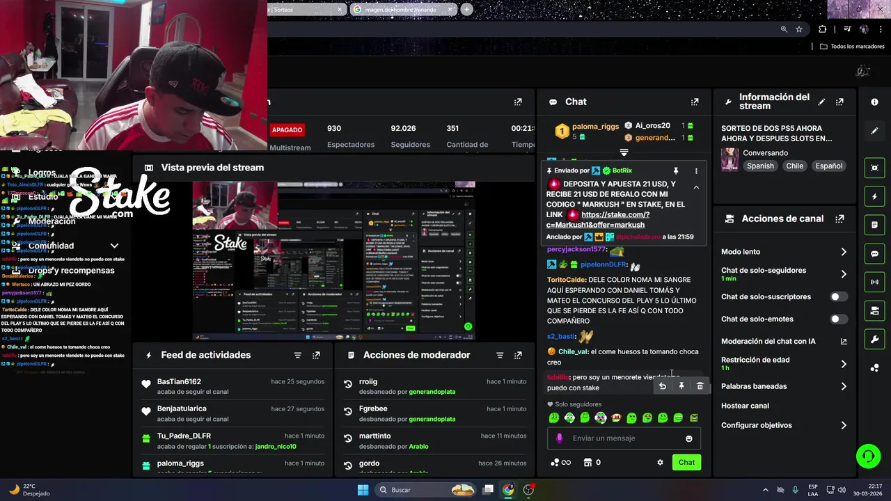Click the Chile tag
Screen dimensions: 891x501
coord(795,166)
